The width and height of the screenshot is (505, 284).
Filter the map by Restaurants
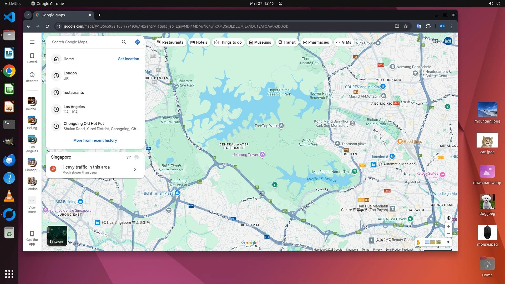click(x=170, y=42)
